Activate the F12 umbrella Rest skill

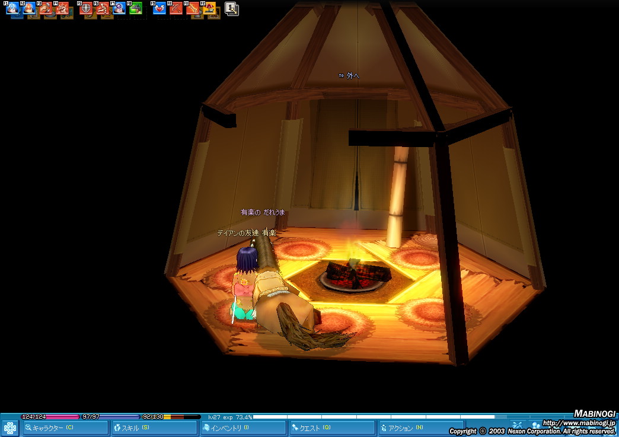tap(209, 8)
